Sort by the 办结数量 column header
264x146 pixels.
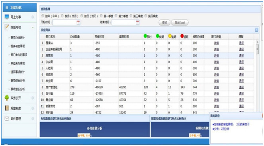(x=75, y=36)
